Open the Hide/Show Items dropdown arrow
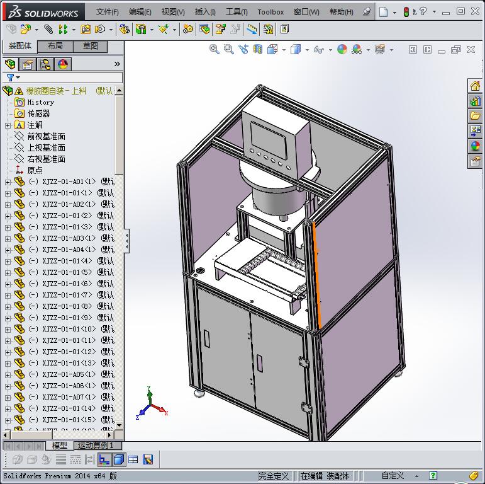485x484 pixels. (330, 50)
